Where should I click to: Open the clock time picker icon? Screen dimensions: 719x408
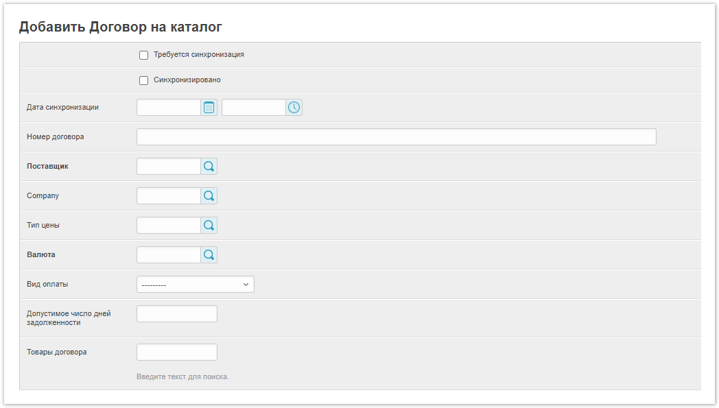[x=294, y=108]
